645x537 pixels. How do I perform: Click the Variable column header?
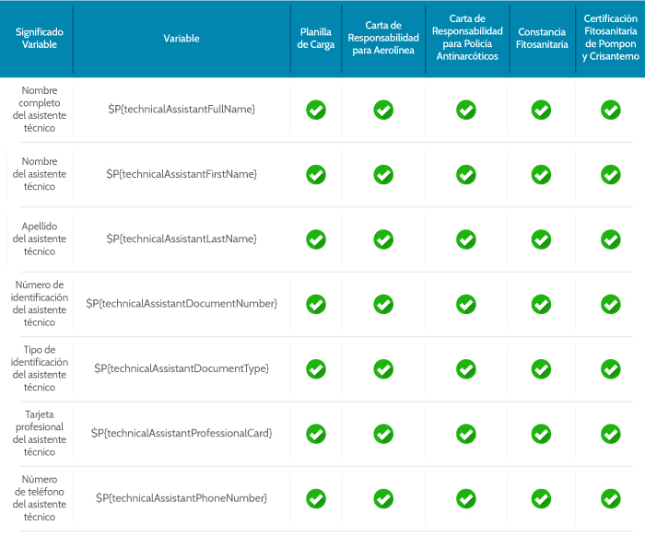click(x=182, y=39)
